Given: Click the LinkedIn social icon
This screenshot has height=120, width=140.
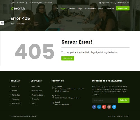Looking at the screenshot, I should 99,107.
